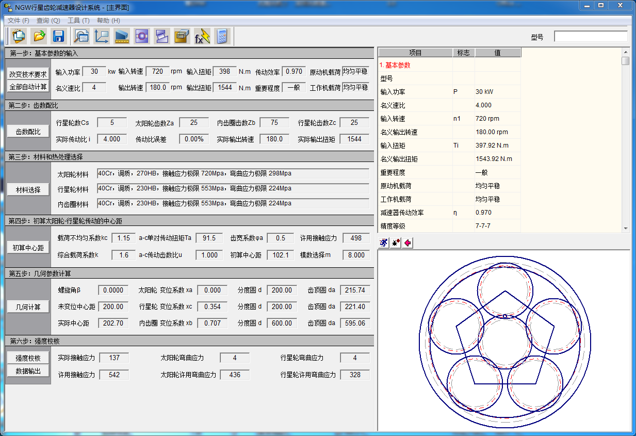Click the 标志 column header
This screenshot has height=436, width=636.
(x=464, y=53)
